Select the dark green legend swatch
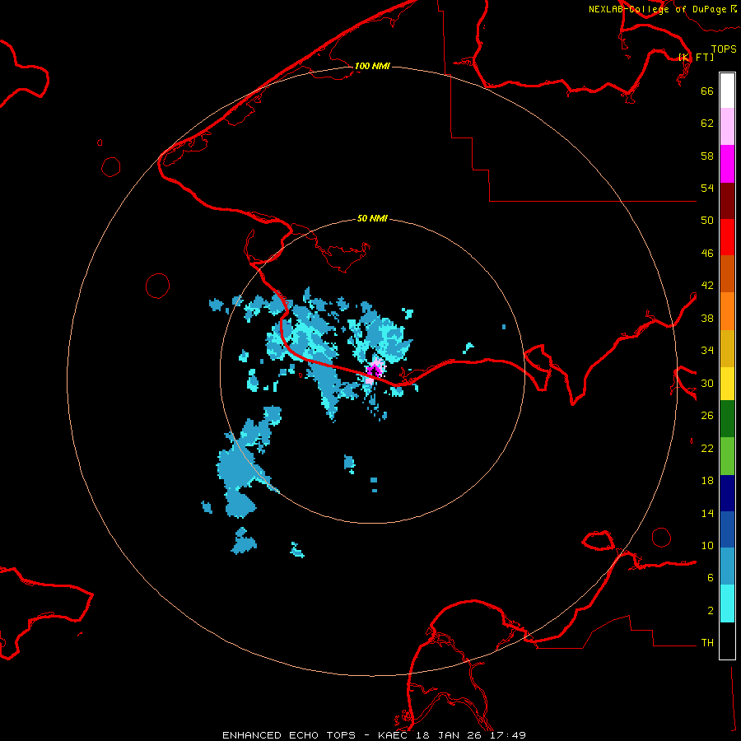 point(727,419)
